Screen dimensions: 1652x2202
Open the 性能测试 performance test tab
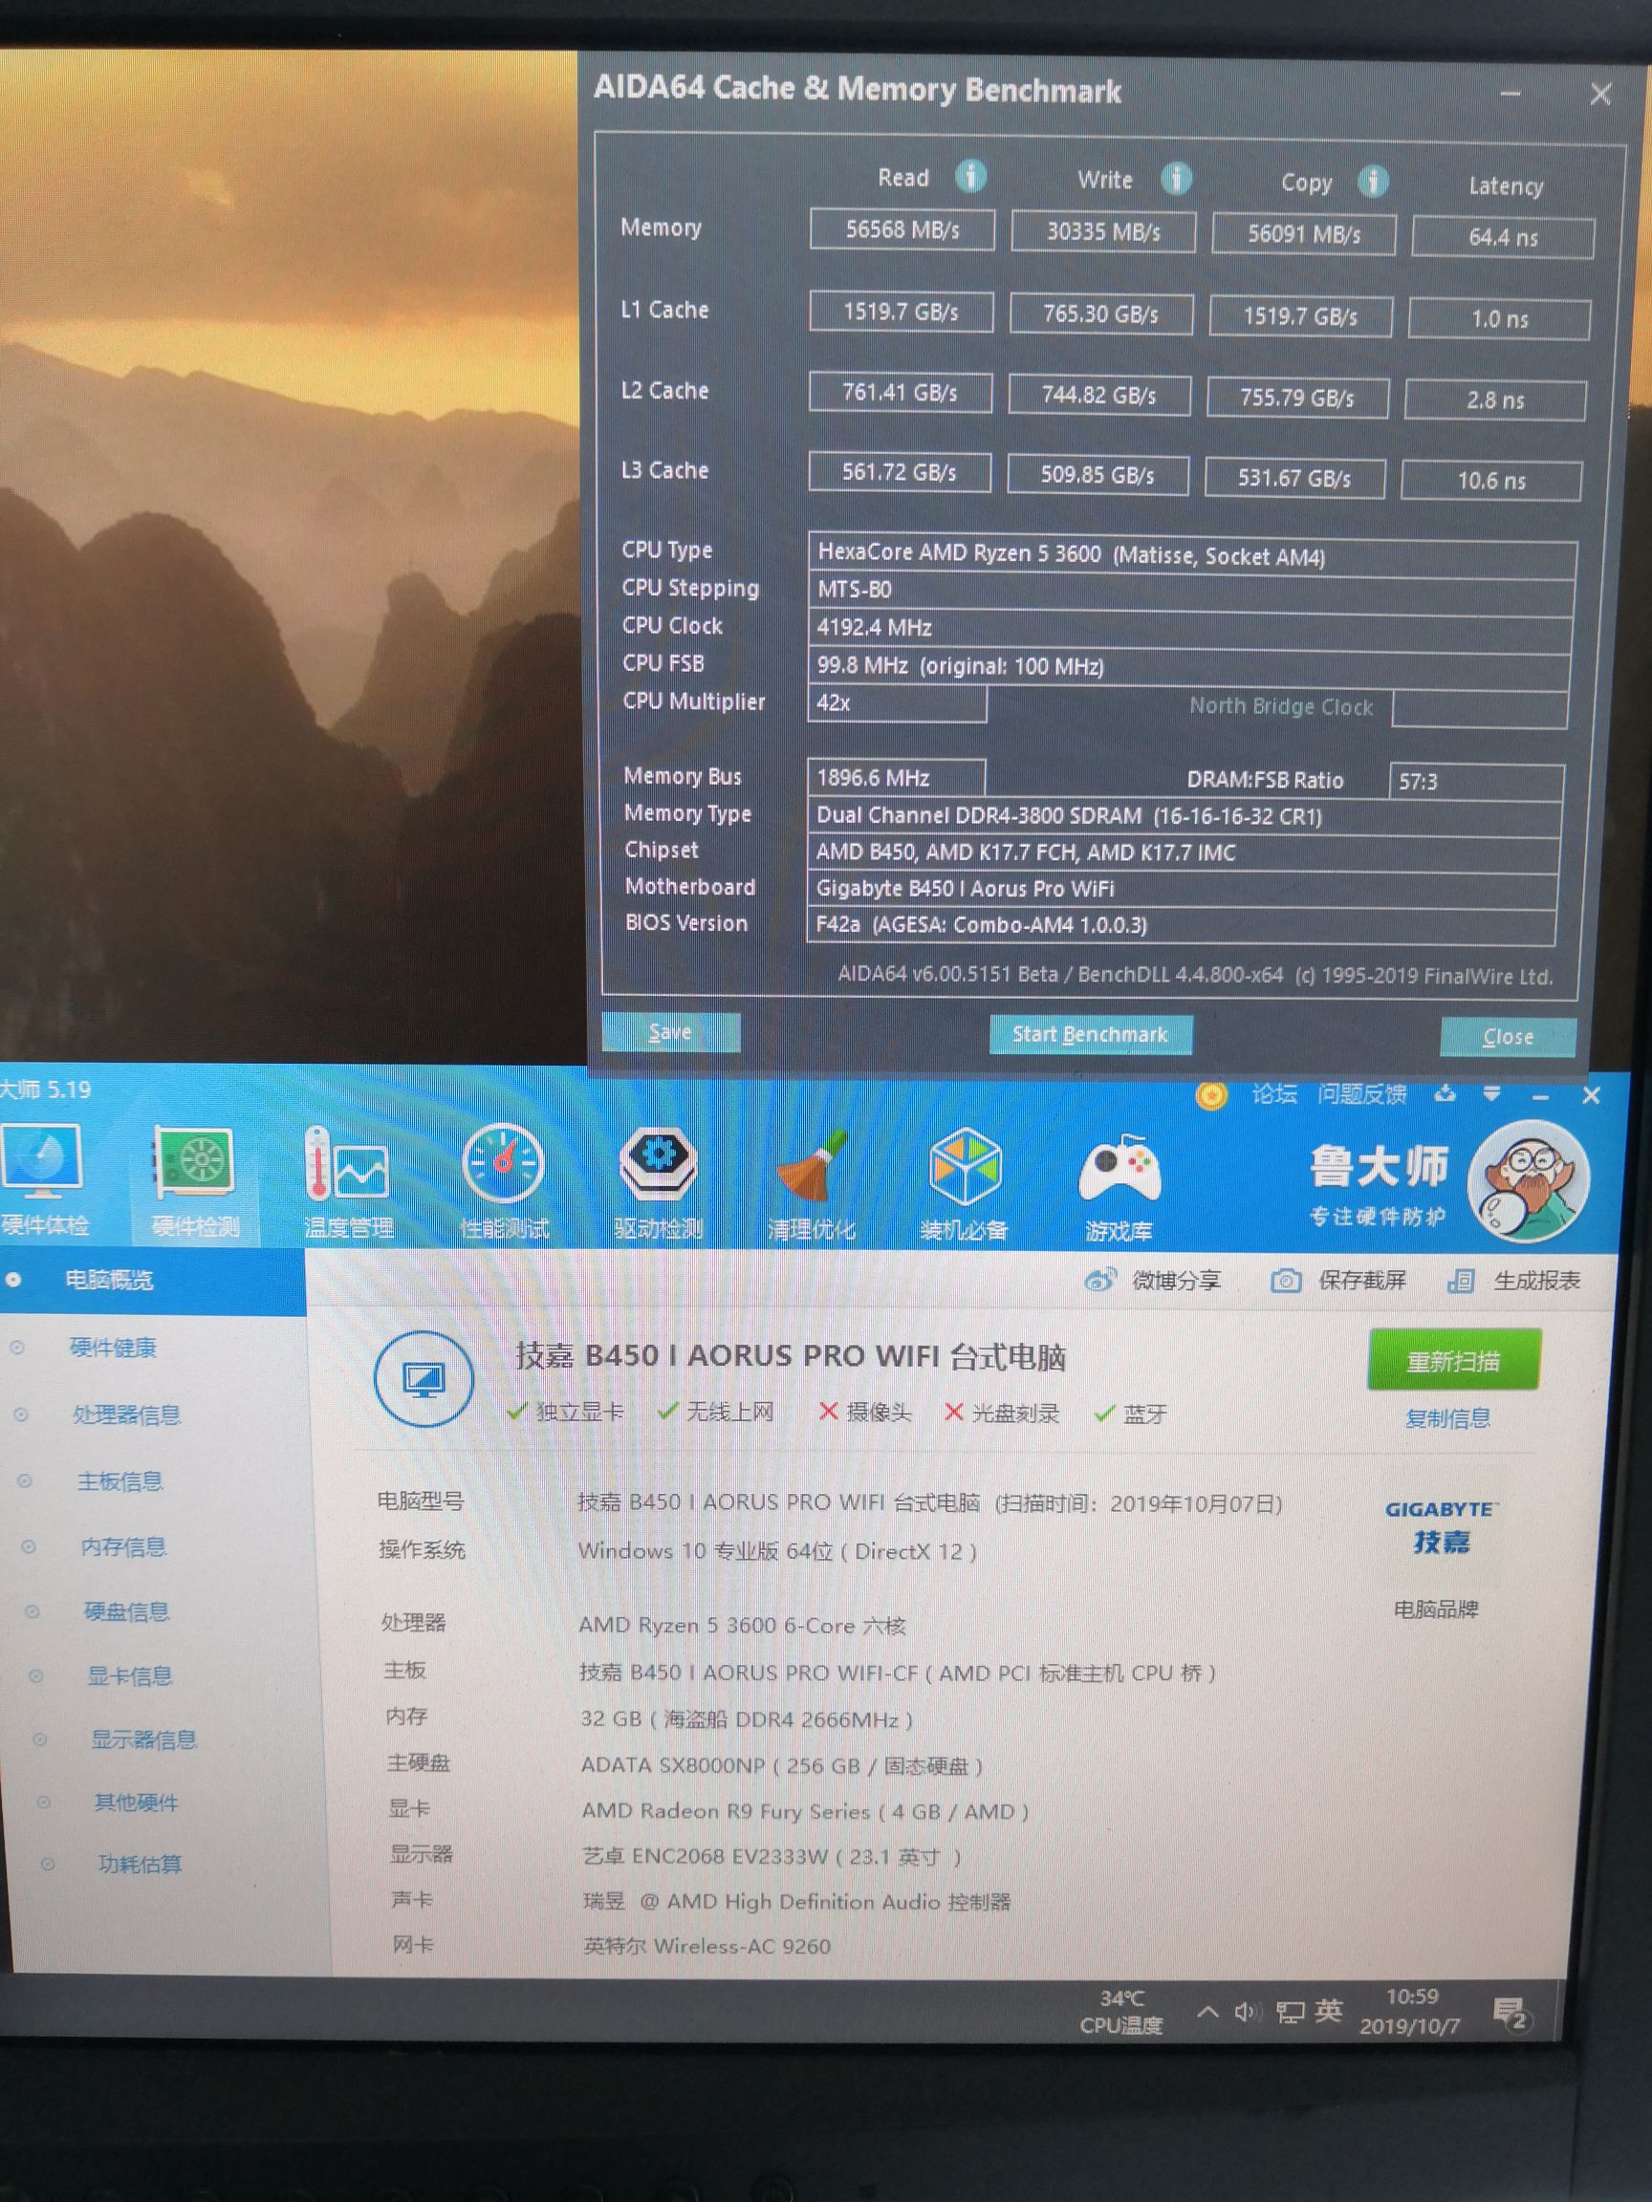[504, 1184]
